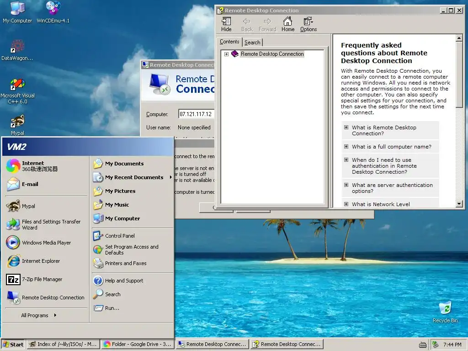This screenshot has width=468, height=351.
Task: Launch Mypal from the Start menu list
Action: 46,206
